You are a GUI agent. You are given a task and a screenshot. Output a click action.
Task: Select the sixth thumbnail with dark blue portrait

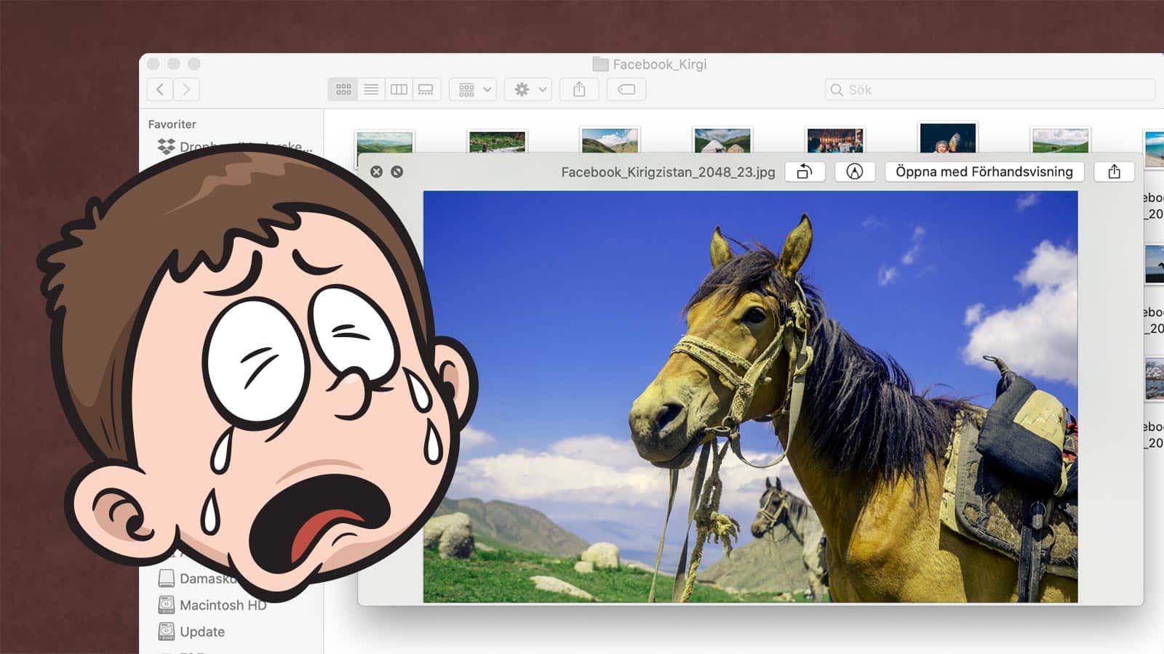pyautogui.click(x=948, y=137)
